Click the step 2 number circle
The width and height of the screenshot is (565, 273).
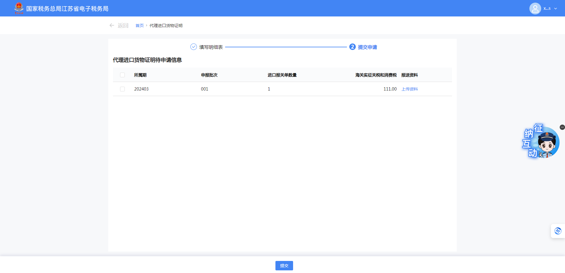[352, 47]
